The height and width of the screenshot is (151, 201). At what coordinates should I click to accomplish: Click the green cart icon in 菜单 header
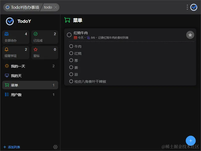(x=67, y=20)
